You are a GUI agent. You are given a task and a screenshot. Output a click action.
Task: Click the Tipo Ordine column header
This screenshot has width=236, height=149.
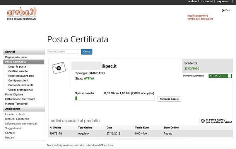(85, 128)
